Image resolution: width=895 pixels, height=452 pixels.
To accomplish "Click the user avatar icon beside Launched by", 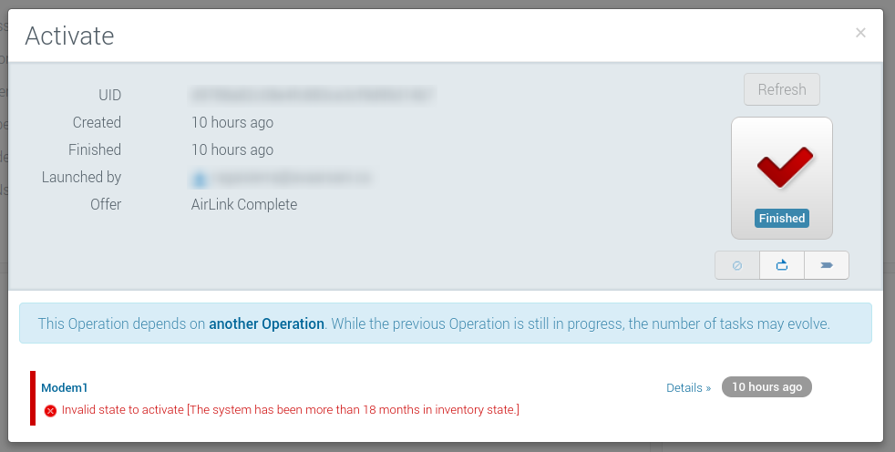I will pyautogui.click(x=200, y=179).
